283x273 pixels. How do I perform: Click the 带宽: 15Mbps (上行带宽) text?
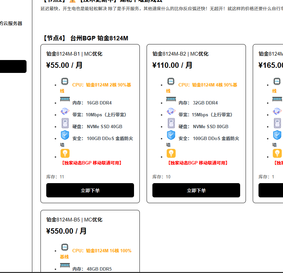(x=205, y=115)
